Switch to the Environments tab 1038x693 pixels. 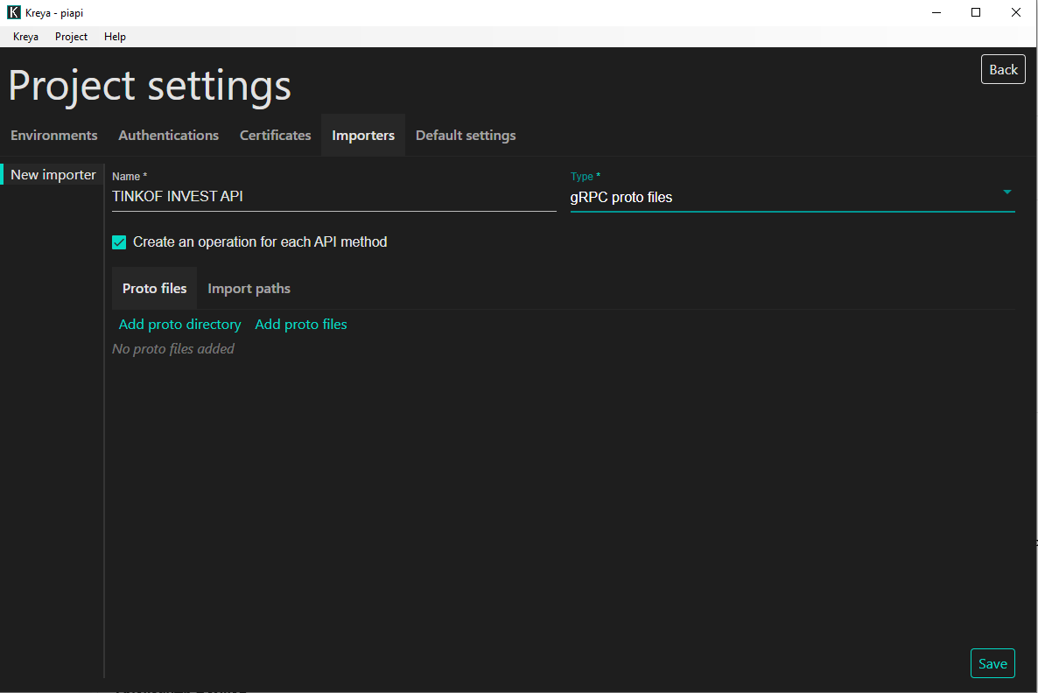click(54, 136)
